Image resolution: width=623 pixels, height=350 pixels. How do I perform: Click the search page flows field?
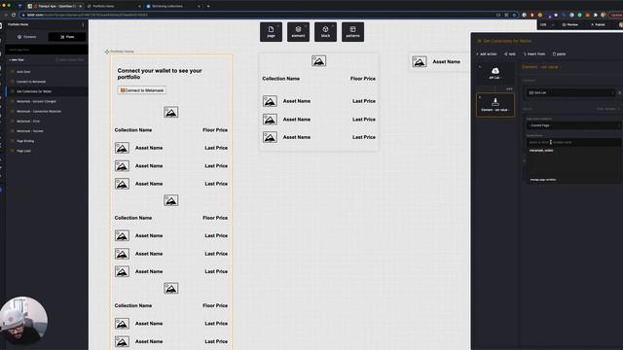coord(46,50)
